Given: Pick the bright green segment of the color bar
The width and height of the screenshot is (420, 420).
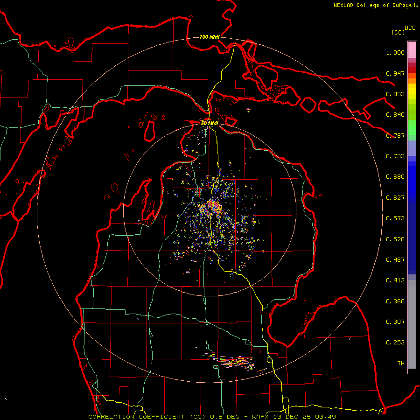Looking at the screenshot, I should [412, 127].
